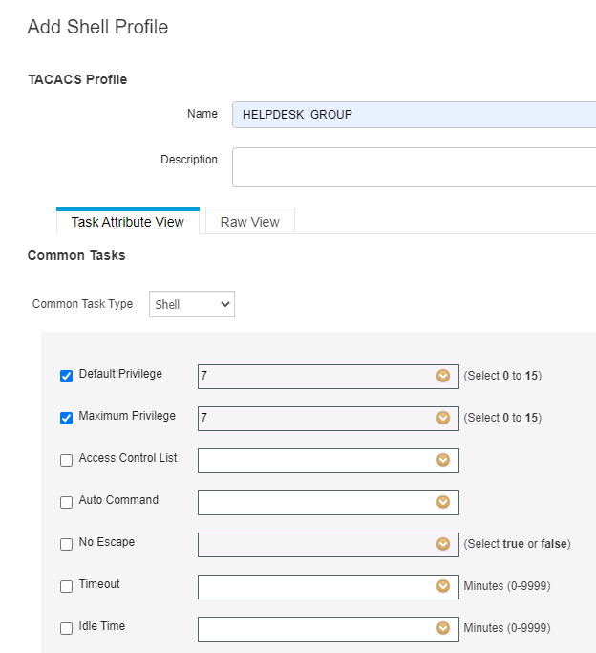The image size is (596, 653).
Task: Open the Default Privilege orange dropdown arrow
Action: 443,376
